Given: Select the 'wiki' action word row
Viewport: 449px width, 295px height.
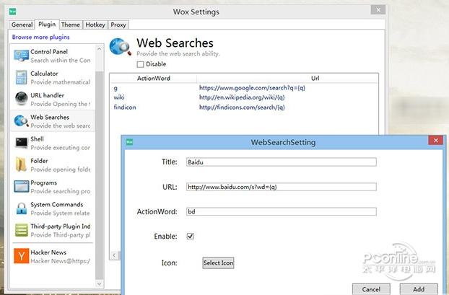Looking at the screenshot, I should 119,97.
